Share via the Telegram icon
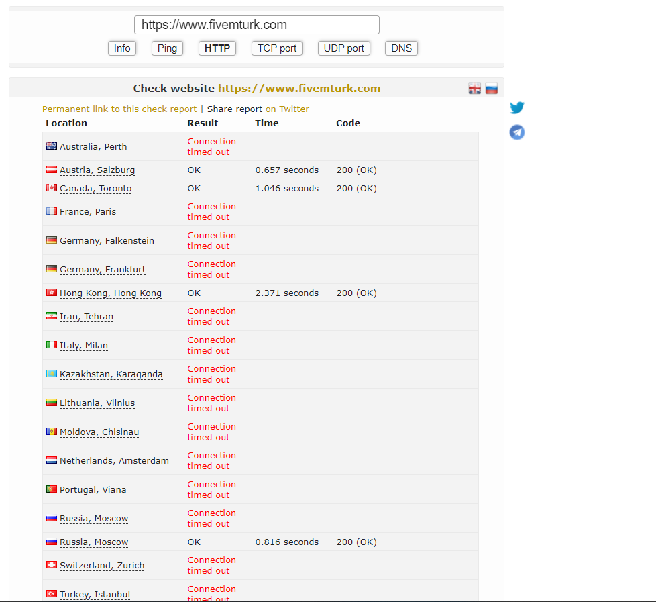The height and width of the screenshot is (602, 656). click(517, 132)
